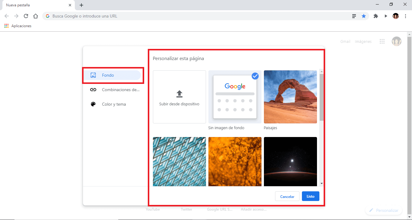Screen dimensions: 412x220
Task: Click the dialog scrollbar down arrow
Action: tap(322, 183)
